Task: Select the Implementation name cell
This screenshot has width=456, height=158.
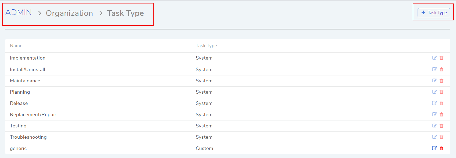Action: [28, 58]
